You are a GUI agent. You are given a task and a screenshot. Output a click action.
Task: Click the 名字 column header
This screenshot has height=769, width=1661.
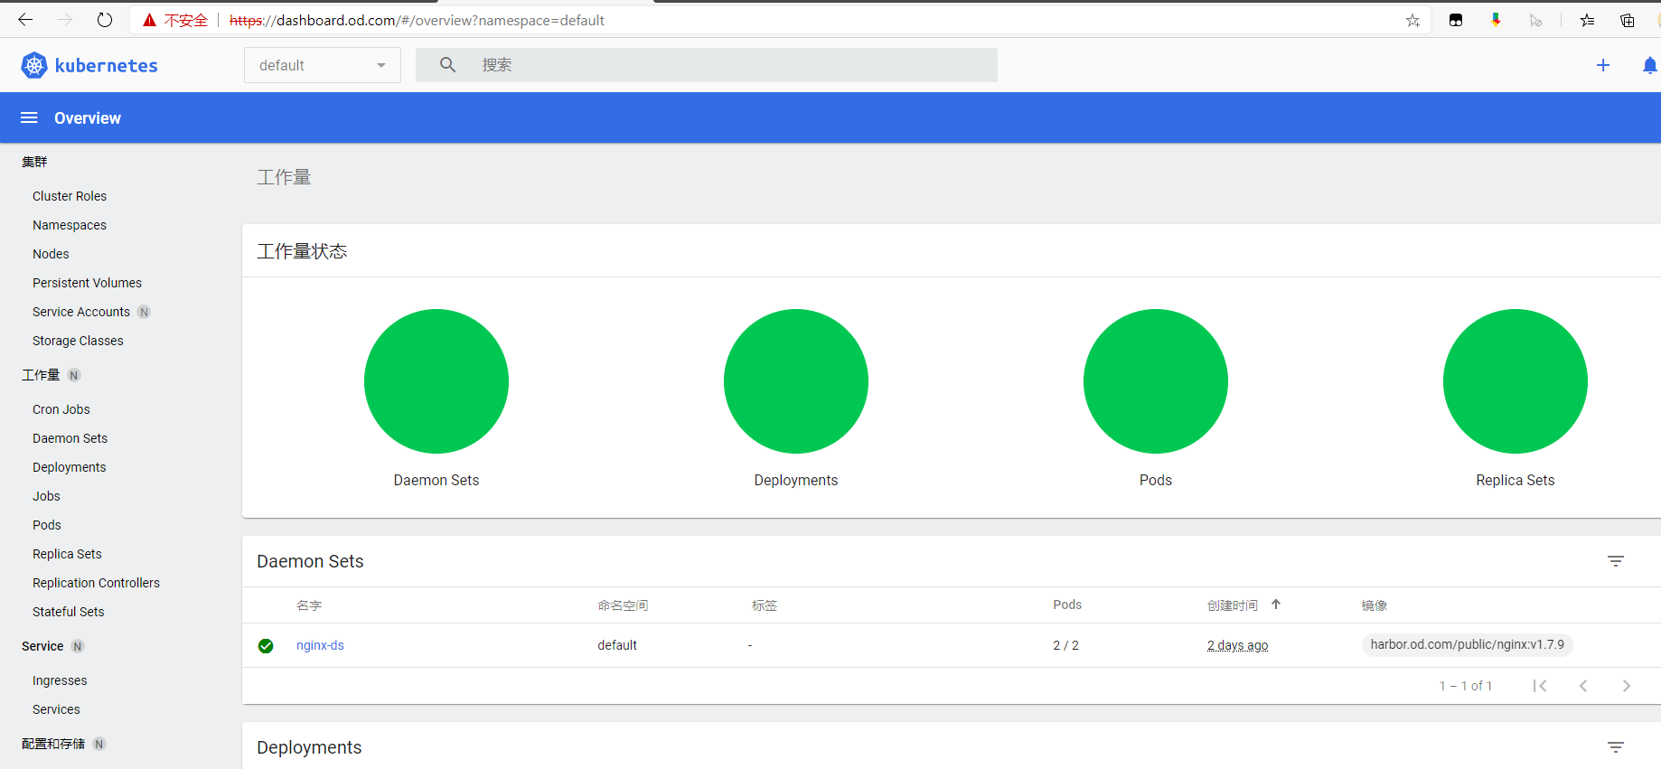tap(309, 605)
